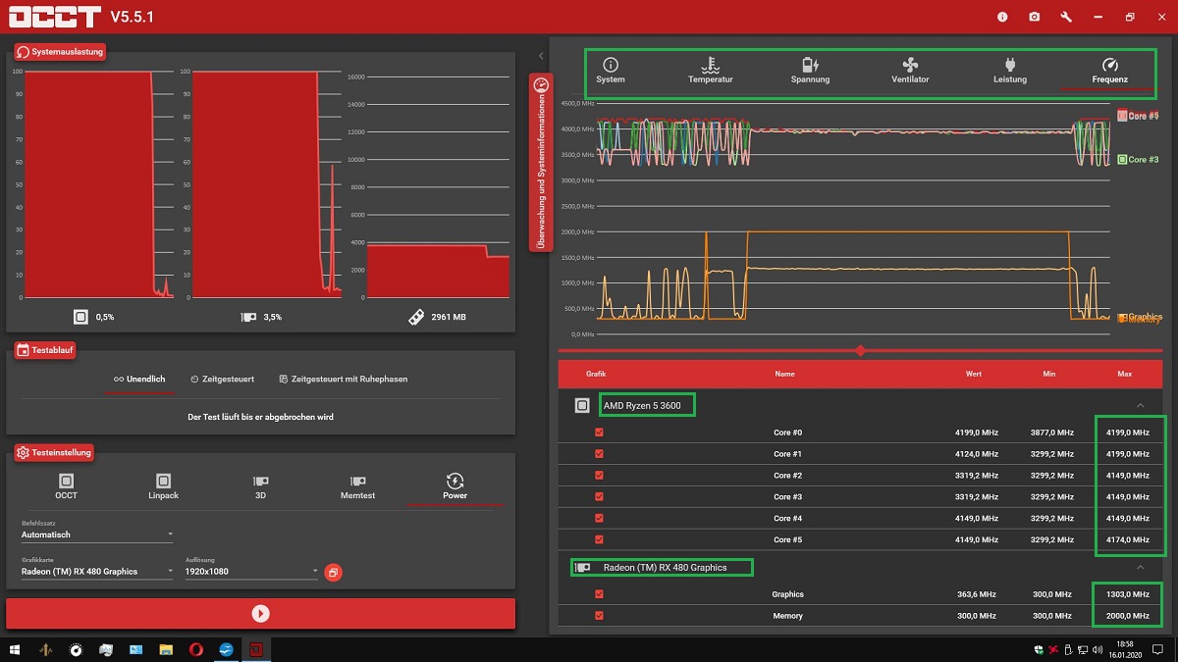
Task: Click Graphics Wert value 363,6 MHz
Action: (979, 594)
